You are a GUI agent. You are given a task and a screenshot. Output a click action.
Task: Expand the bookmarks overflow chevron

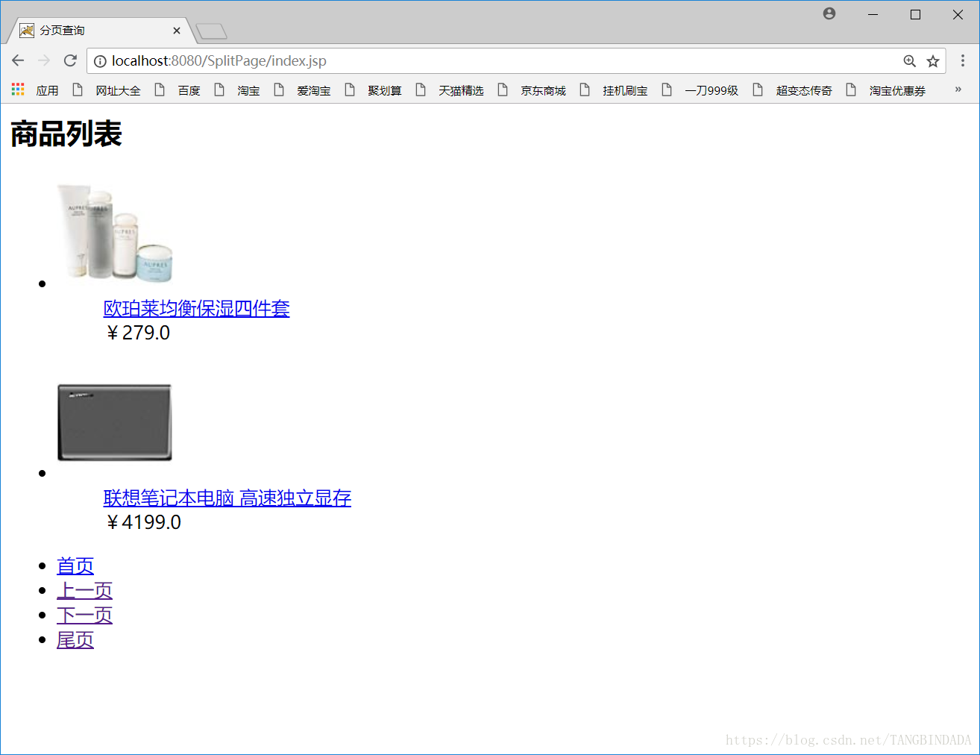(x=958, y=90)
